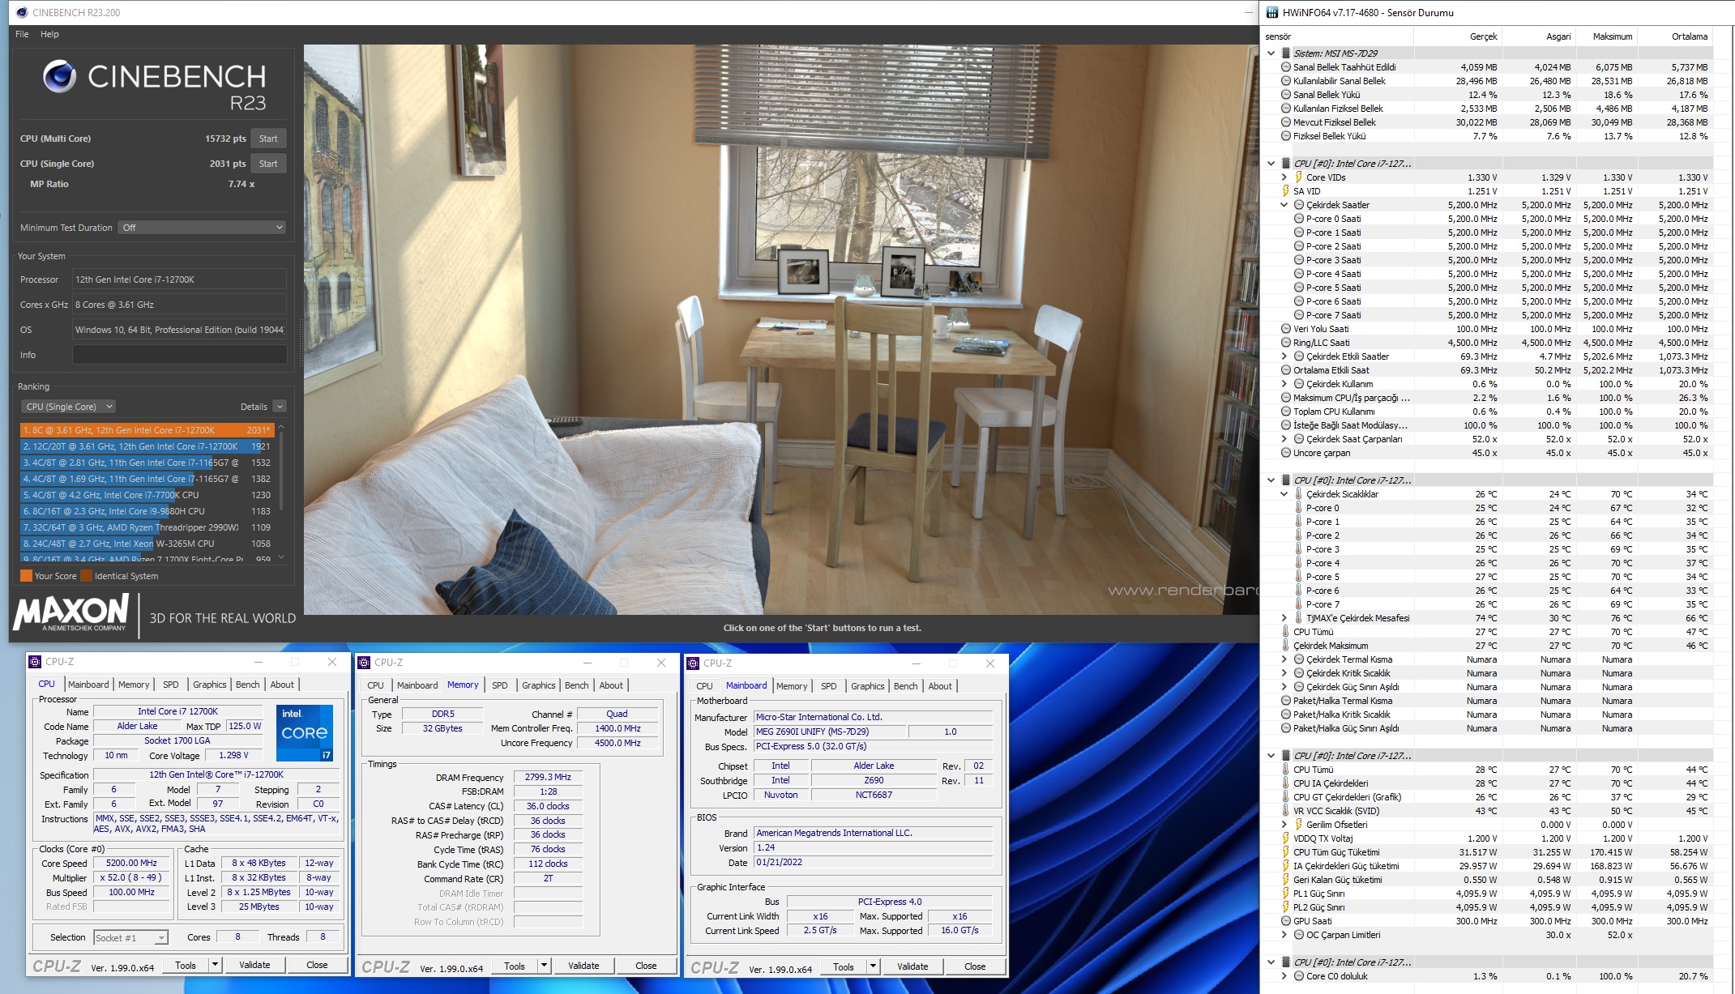
Task: Open the Help menu in Cinebench
Action: click(x=49, y=34)
